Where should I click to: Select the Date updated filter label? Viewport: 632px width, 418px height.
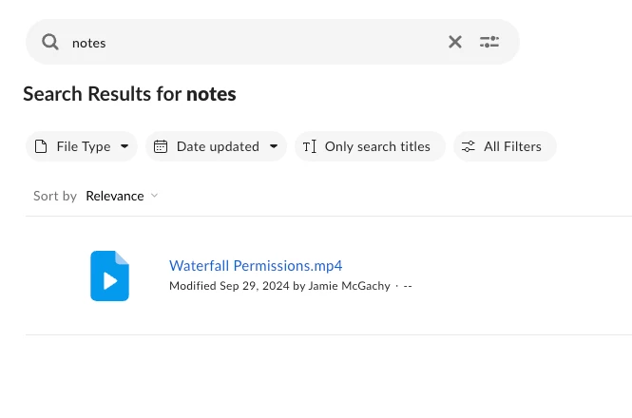point(218,146)
